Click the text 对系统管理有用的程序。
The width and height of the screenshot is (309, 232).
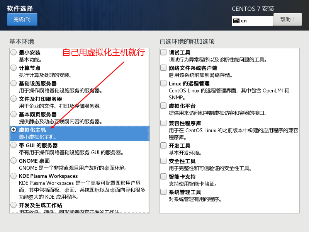click(x=195, y=199)
